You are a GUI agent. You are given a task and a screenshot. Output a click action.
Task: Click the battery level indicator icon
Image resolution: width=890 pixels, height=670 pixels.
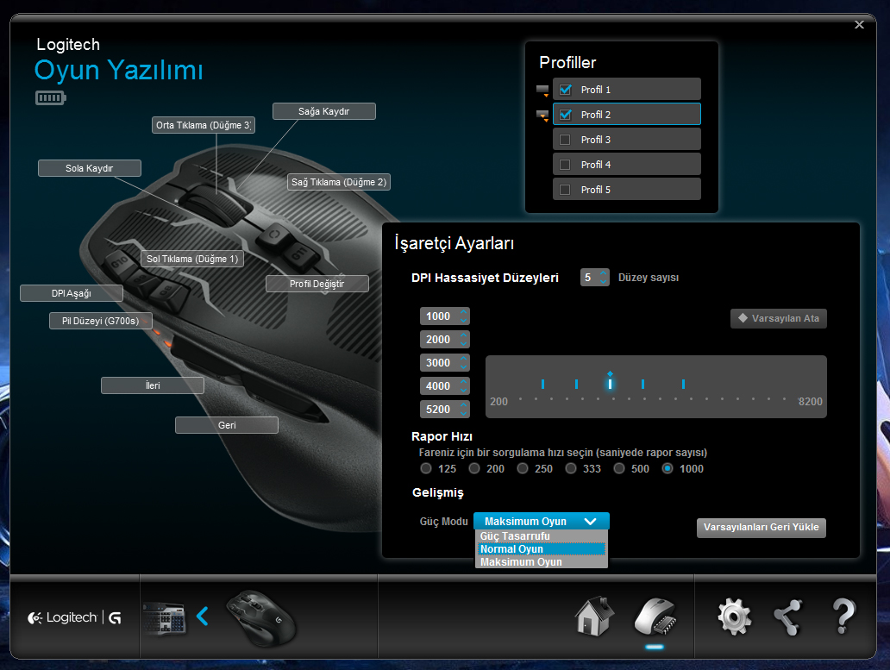51,98
